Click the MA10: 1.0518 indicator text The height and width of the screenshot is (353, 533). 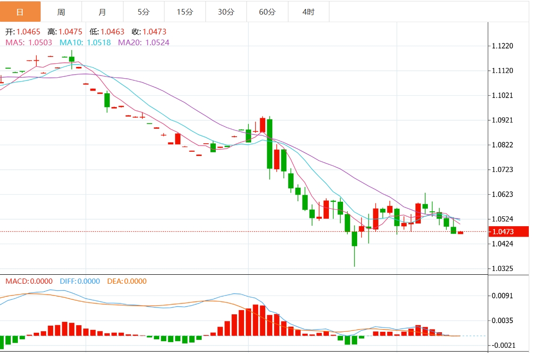click(85, 42)
